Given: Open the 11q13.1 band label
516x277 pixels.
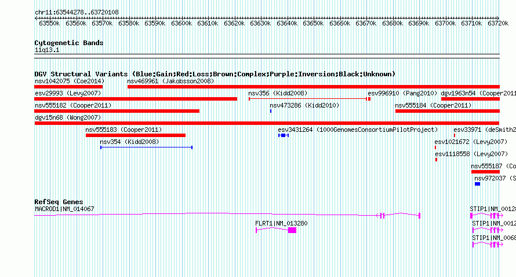Looking at the screenshot, I should (47, 50).
